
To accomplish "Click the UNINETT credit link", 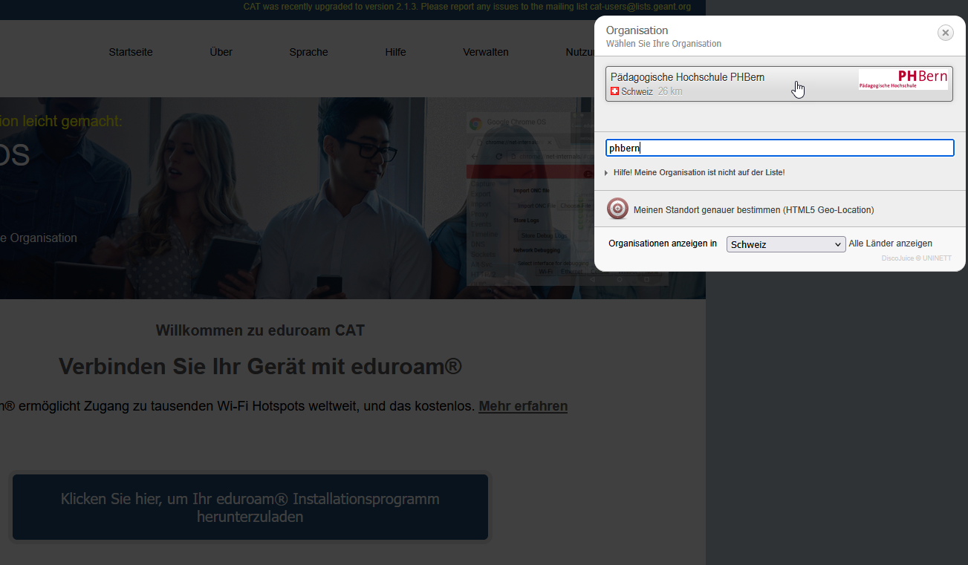I will click(x=937, y=258).
